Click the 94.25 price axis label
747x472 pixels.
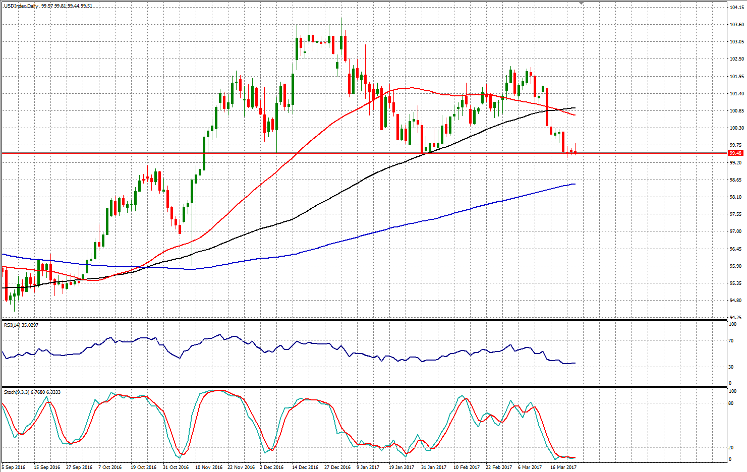coord(736,318)
